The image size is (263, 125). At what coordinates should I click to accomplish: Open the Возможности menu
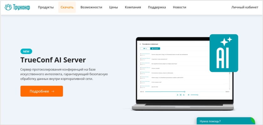(x=91, y=7)
